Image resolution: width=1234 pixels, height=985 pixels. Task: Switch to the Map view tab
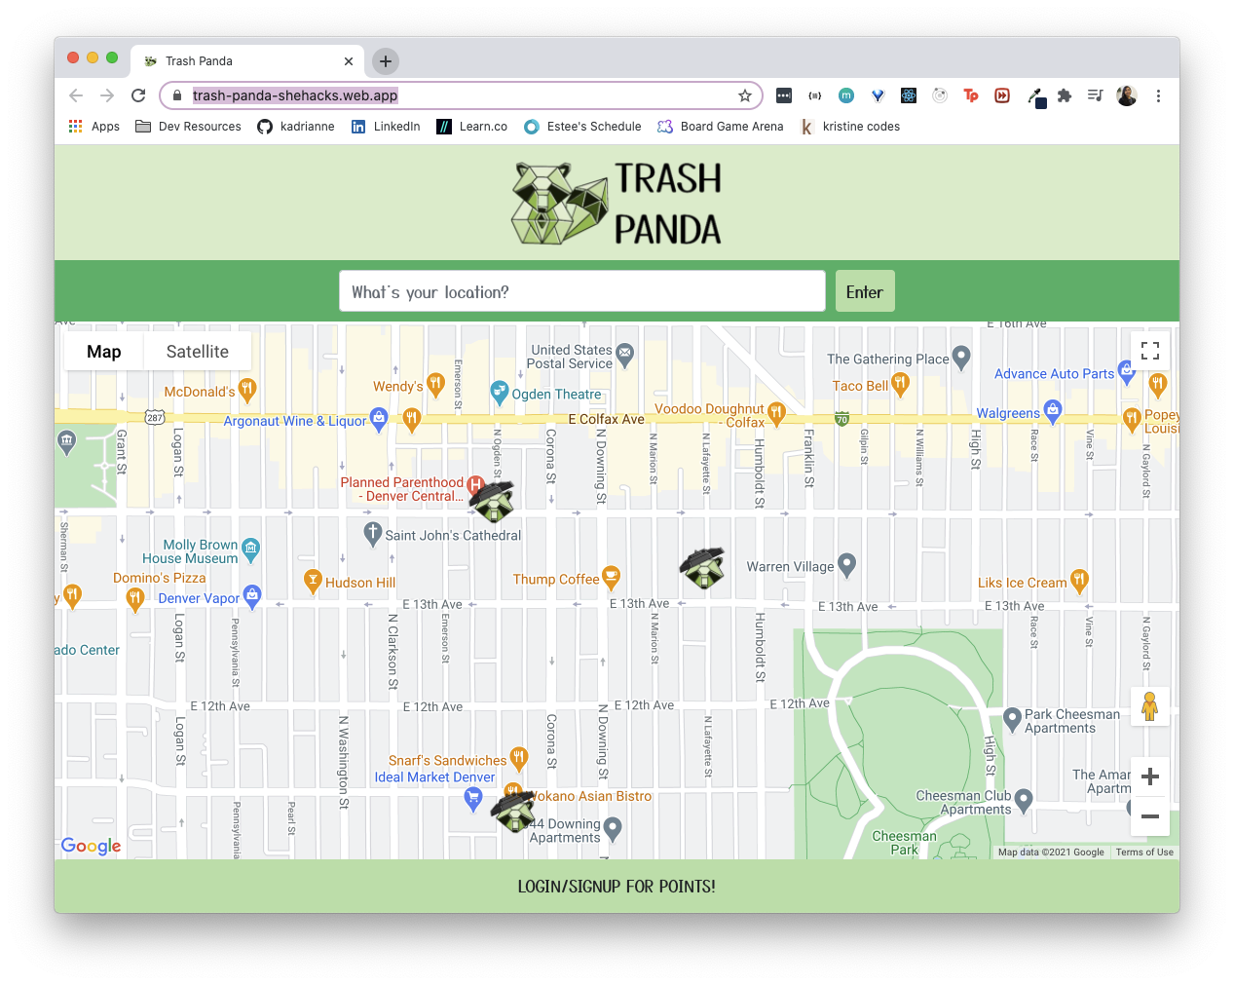point(104,352)
